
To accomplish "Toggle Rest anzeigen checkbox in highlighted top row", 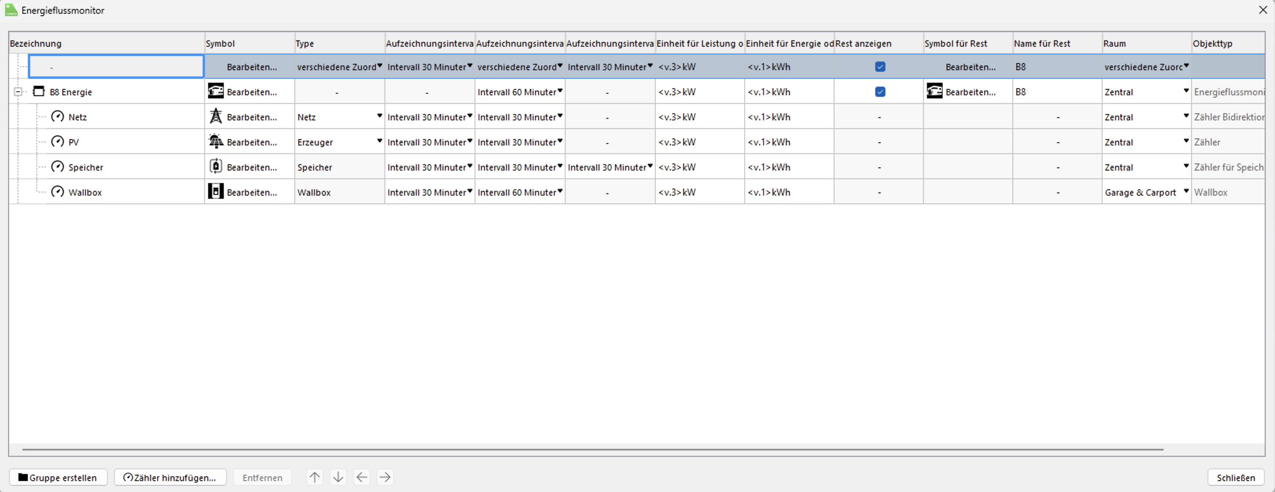I will (880, 66).
